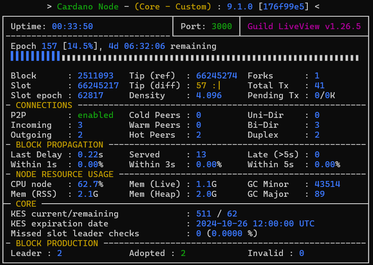
Task: Select the "(Core - Custom)" node label
Action: point(173,7)
